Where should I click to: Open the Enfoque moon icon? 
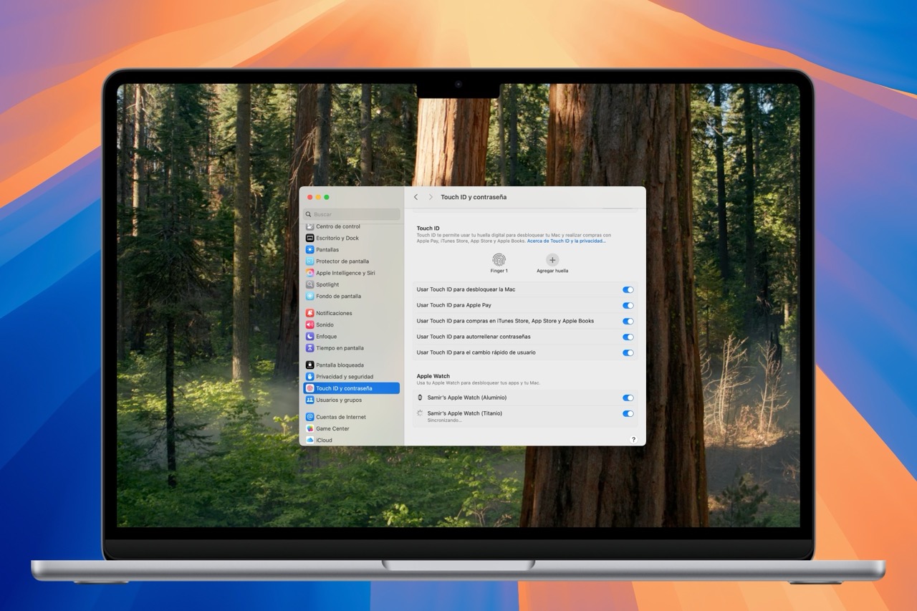[x=309, y=336]
